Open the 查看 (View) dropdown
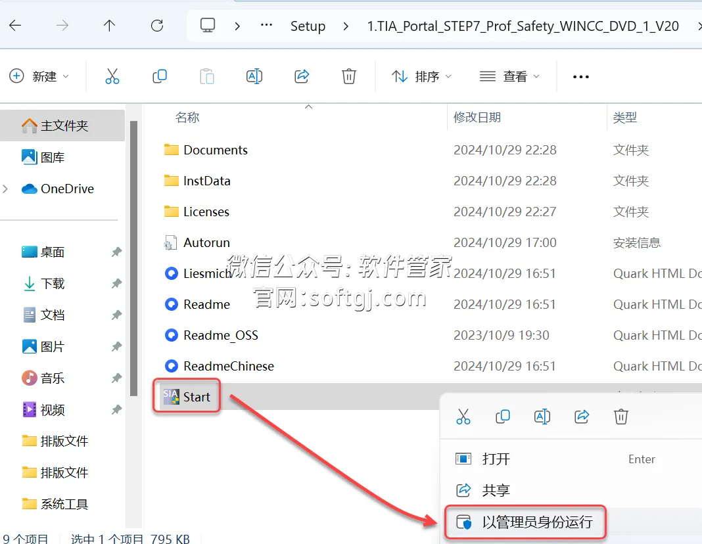This screenshot has width=702, height=544. click(x=509, y=76)
